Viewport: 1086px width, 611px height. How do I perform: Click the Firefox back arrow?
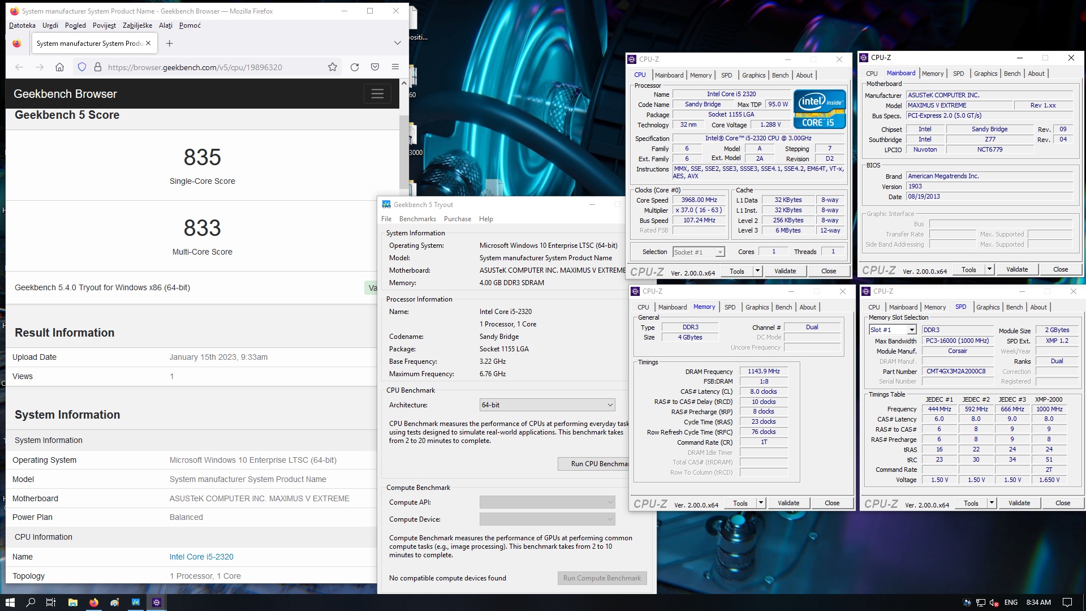pos(19,67)
